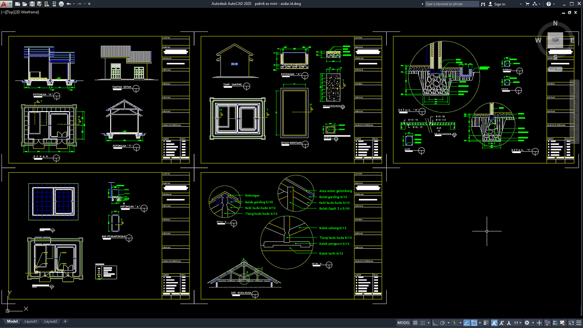Click the S compass letter on ViewCube
The width and height of the screenshot is (583, 328).
click(555, 57)
